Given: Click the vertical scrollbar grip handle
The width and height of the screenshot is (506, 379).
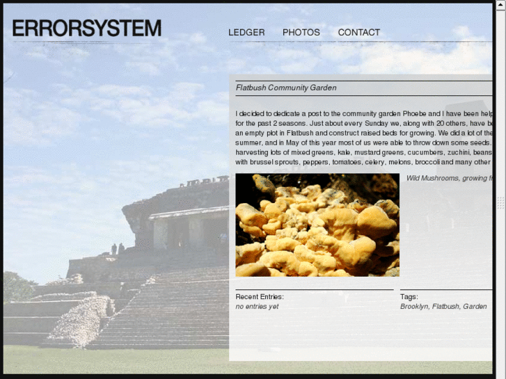Looking at the screenshot, I should [501, 203].
